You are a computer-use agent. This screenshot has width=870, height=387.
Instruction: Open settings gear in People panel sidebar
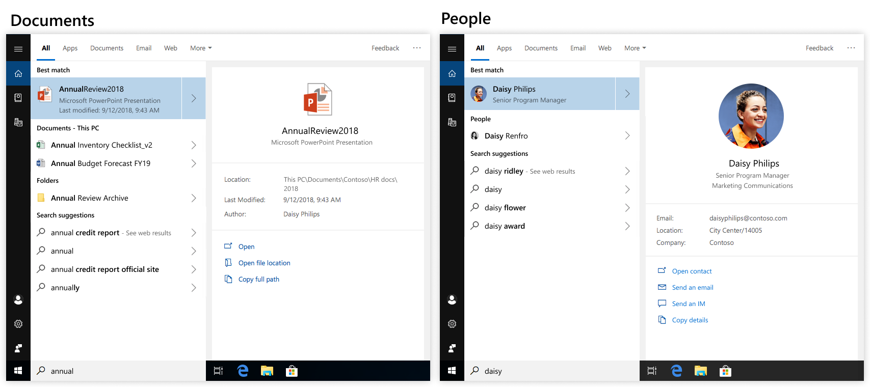(x=452, y=324)
